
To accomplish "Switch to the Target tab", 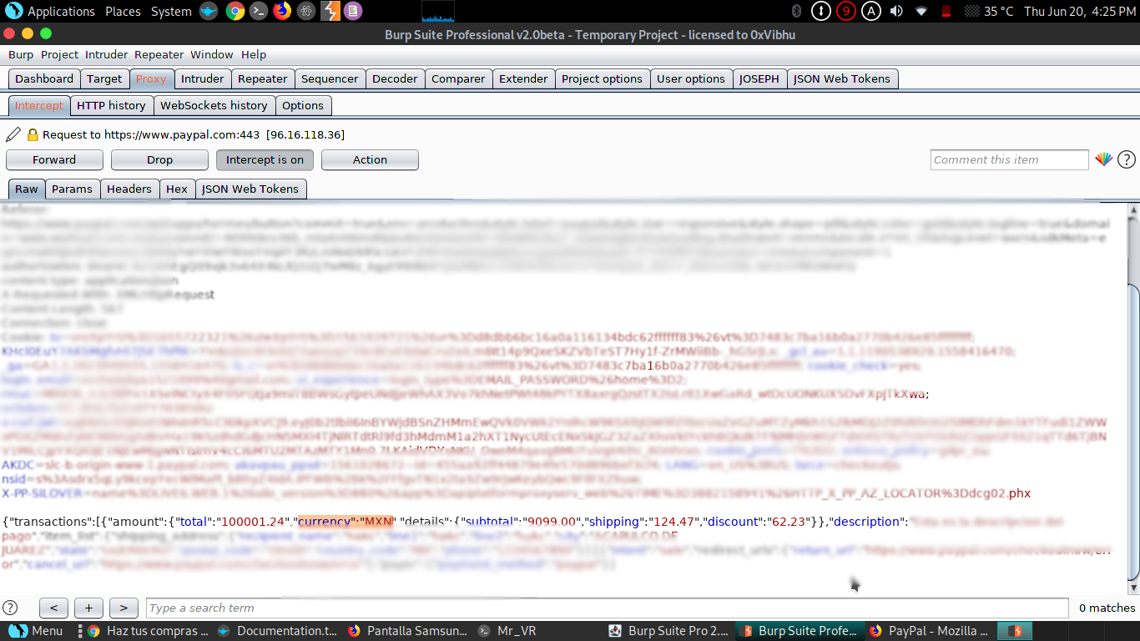I will click(x=104, y=78).
